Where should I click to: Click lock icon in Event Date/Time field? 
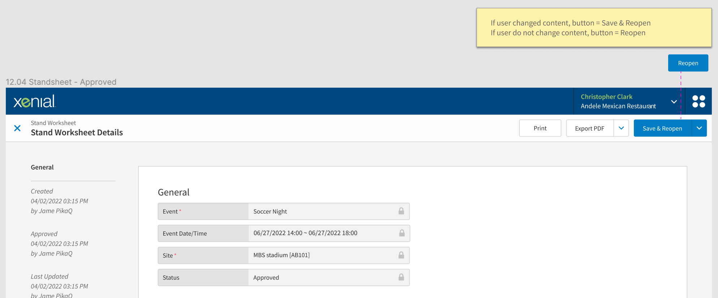402,233
